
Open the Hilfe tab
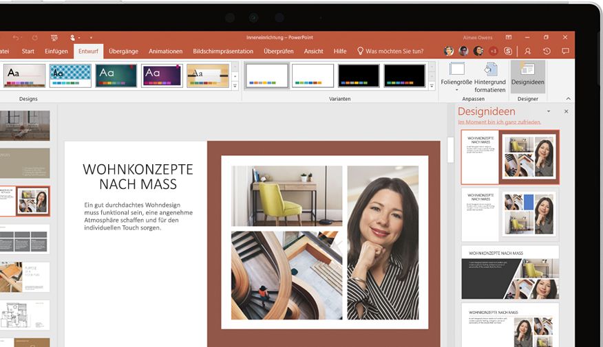click(340, 51)
